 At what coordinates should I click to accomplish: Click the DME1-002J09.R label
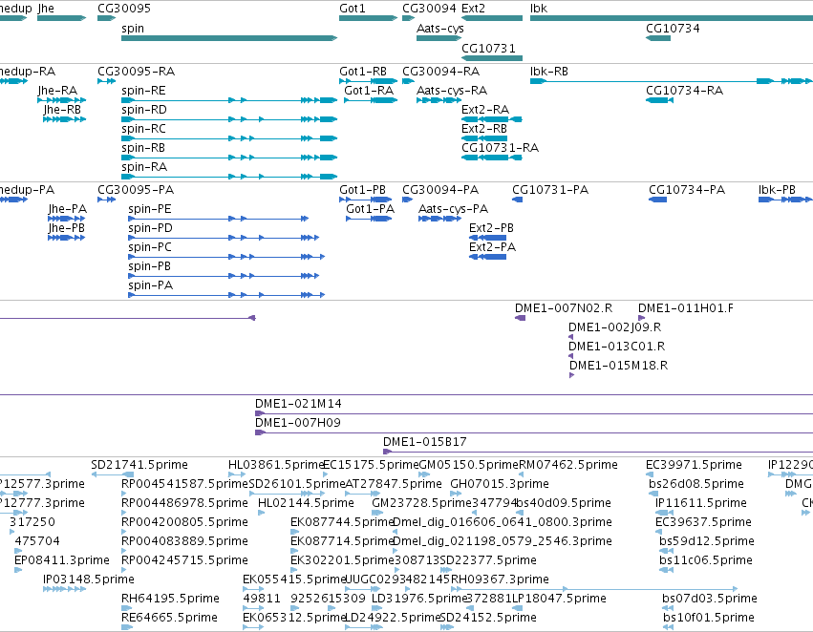click(615, 327)
